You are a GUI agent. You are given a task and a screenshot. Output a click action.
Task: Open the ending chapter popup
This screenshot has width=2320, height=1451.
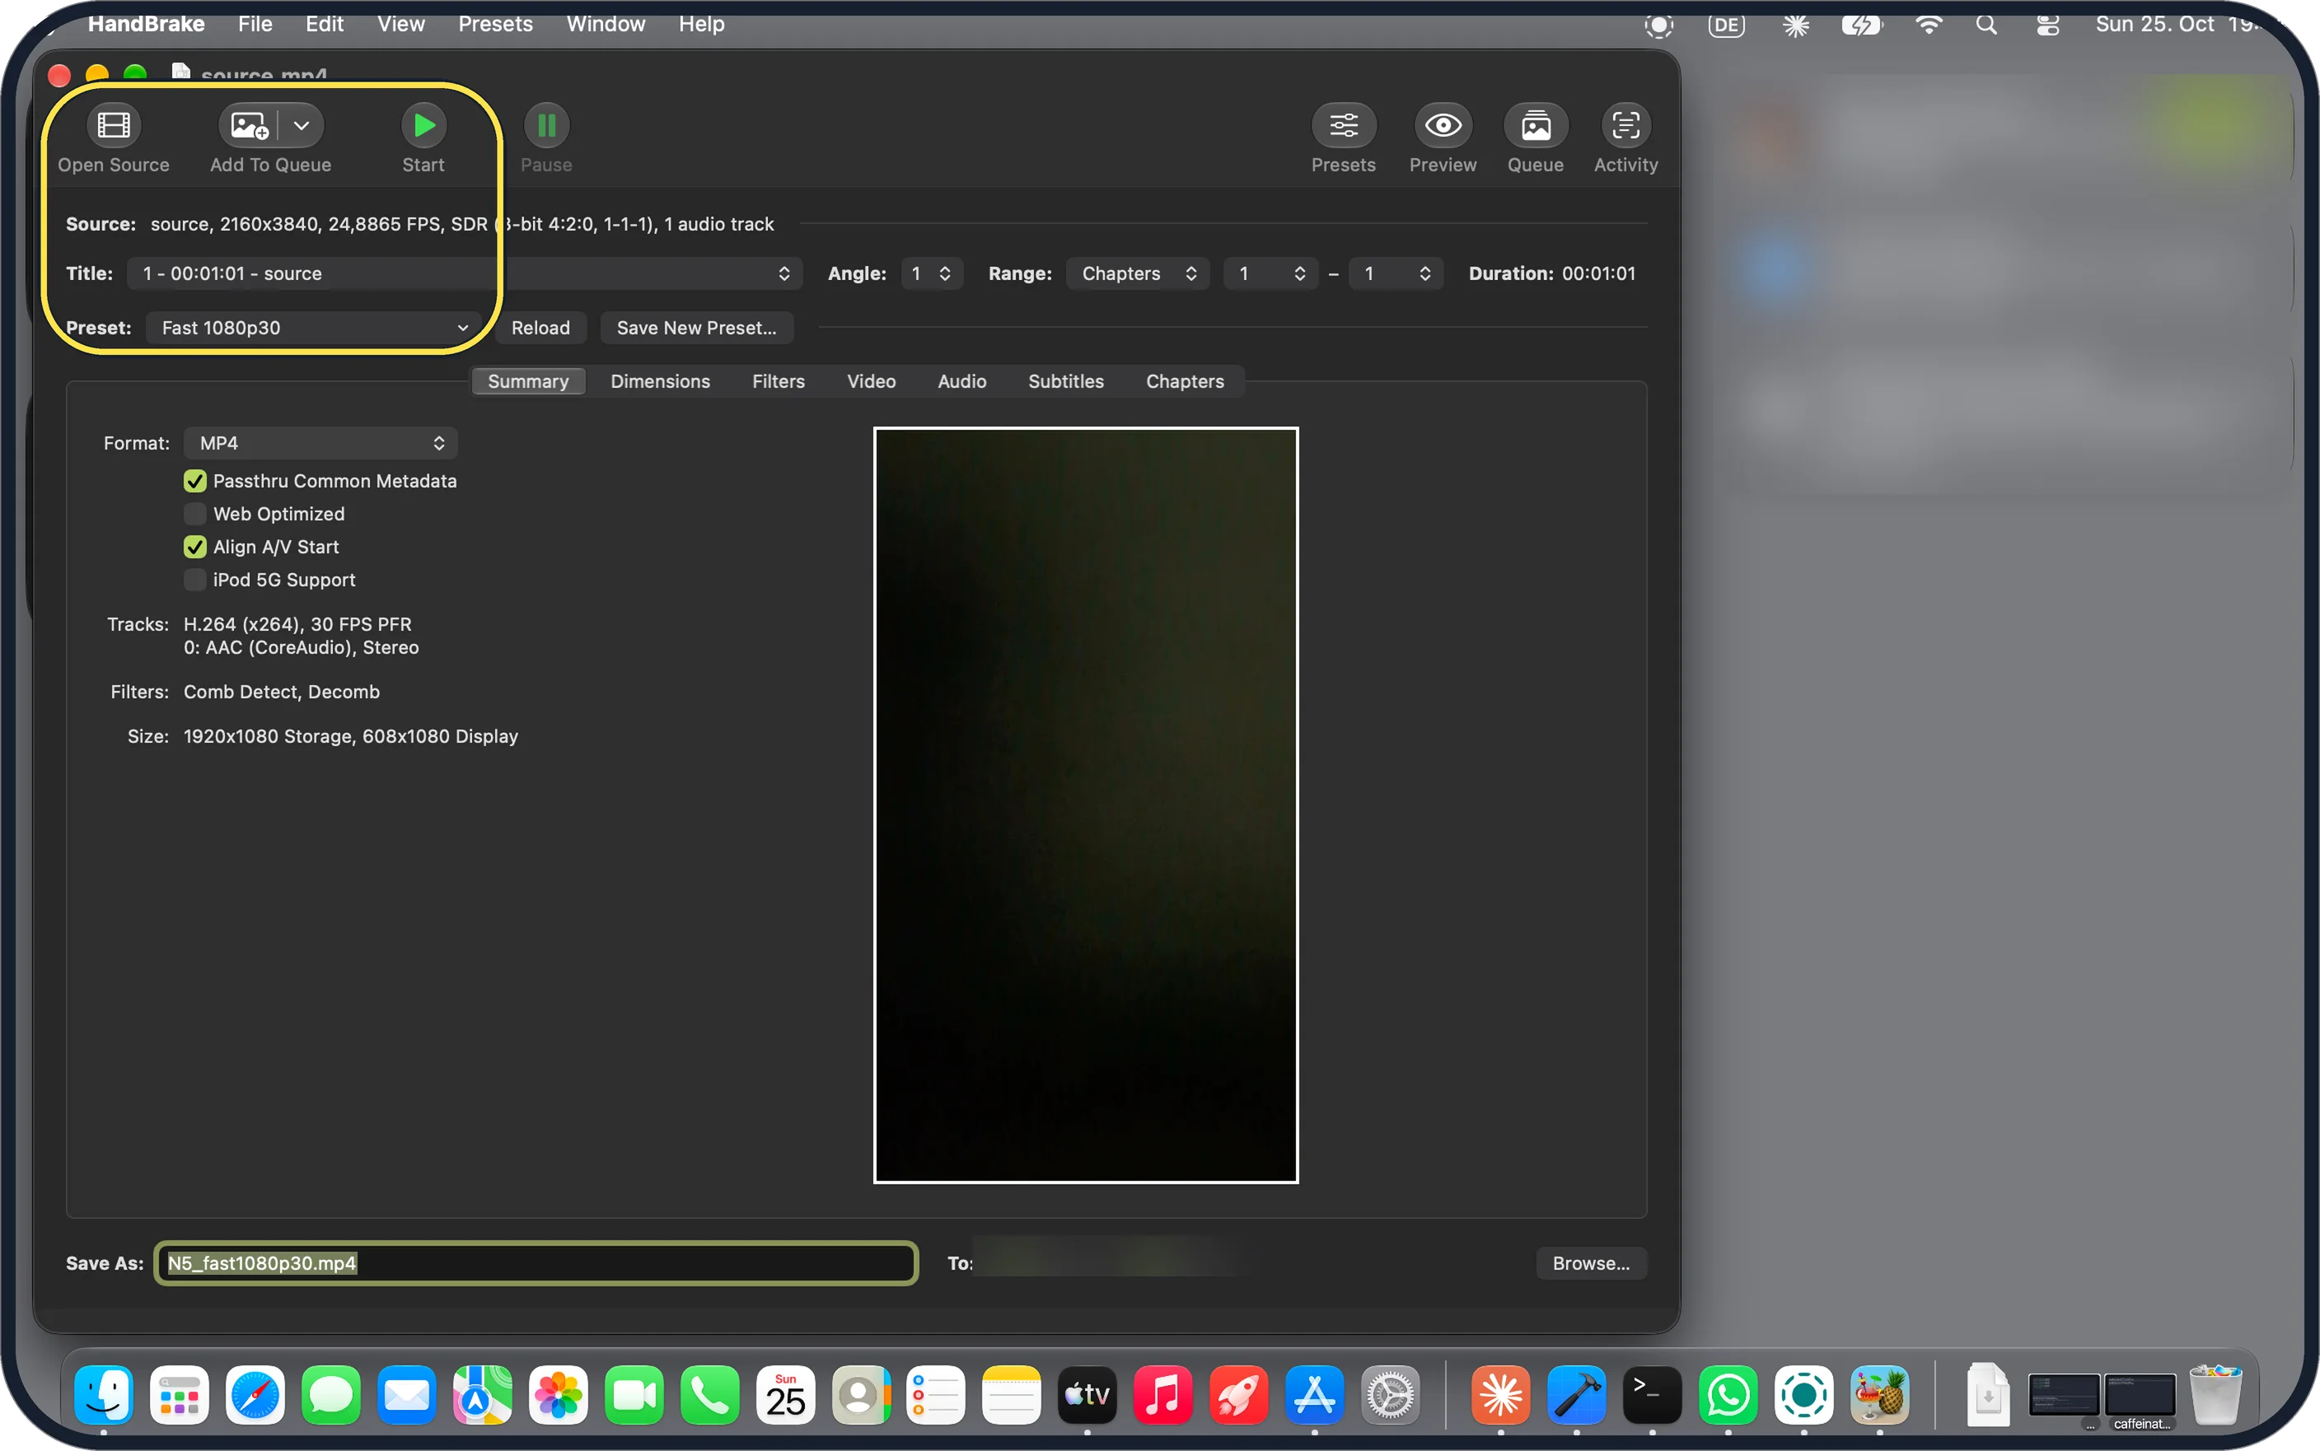pos(1395,273)
